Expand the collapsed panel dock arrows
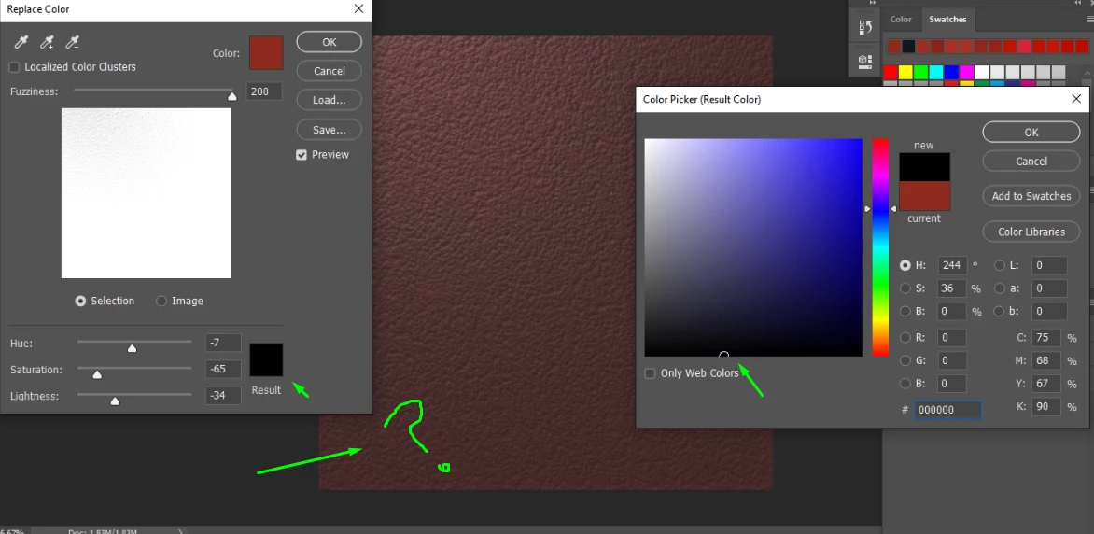 coord(872,3)
